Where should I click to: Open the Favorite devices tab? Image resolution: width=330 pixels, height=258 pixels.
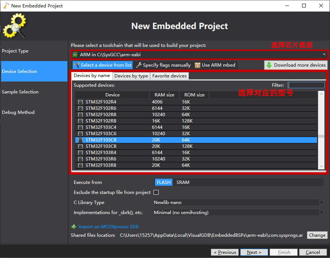pyautogui.click(x=169, y=76)
